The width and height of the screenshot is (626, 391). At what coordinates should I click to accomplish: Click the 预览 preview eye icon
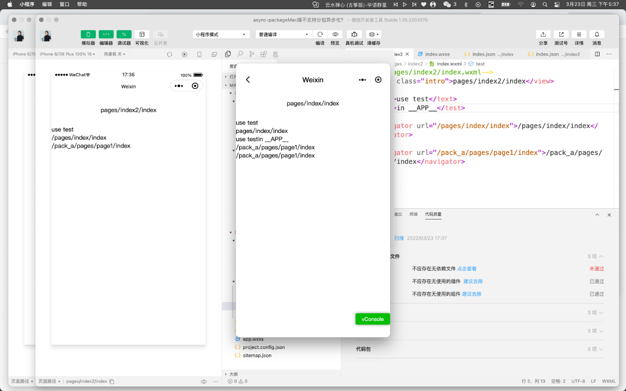pos(335,34)
